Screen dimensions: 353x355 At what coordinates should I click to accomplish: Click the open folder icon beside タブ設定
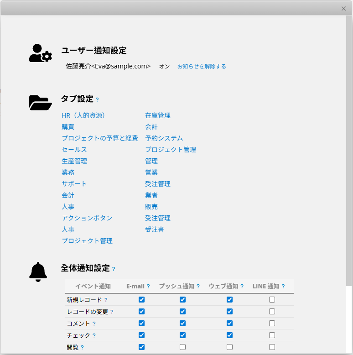[41, 103]
